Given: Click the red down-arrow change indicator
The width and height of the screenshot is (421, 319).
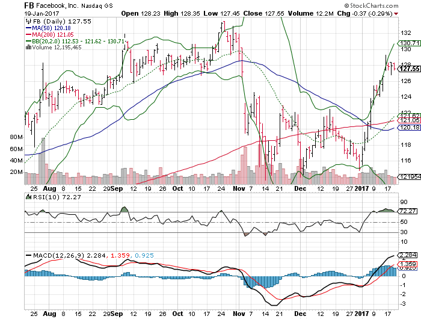Looking at the screenshot, I should [396, 14].
